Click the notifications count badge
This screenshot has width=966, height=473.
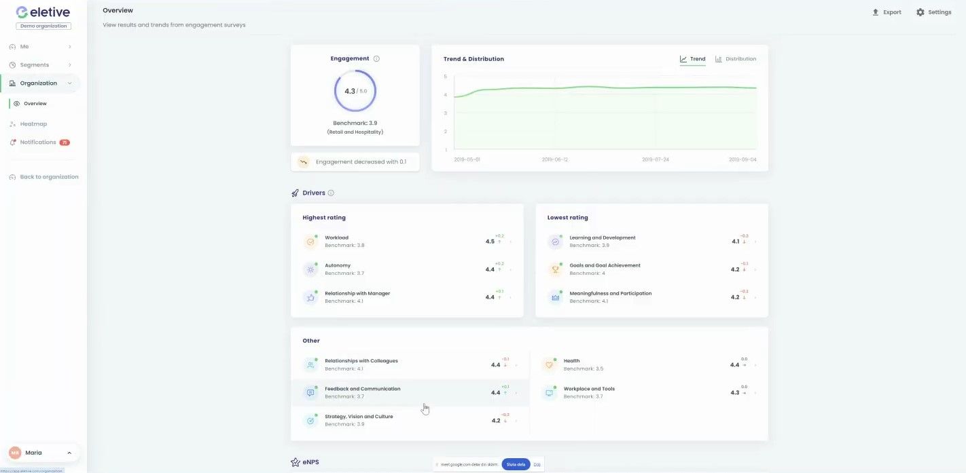click(x=65, y=143)
